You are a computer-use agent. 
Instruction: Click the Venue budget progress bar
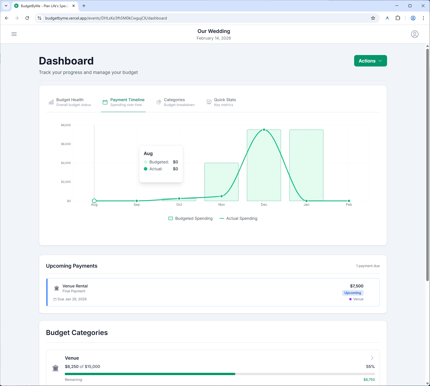220,374
